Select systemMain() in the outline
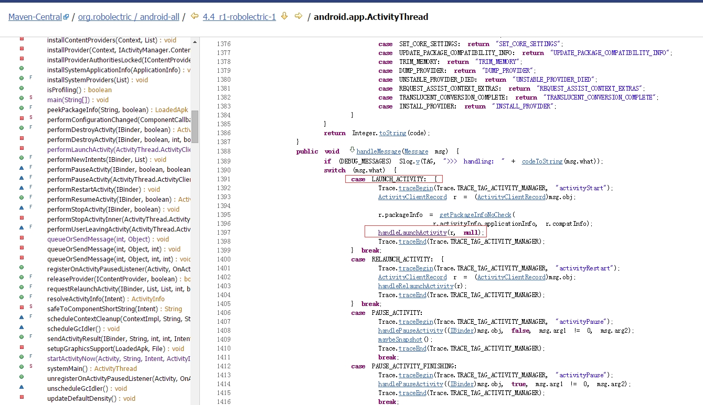The height and width of the screenshot is (405, 703). pos(92,368)
